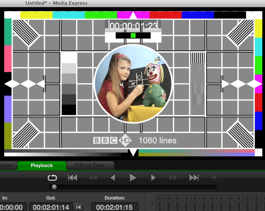
Task: Click the eject icon
Action: (214, 178)
